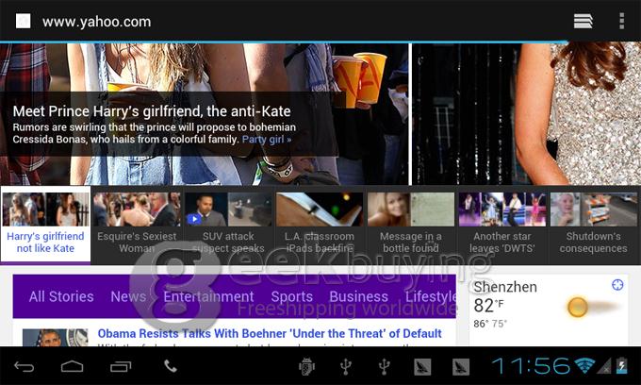Click the 82°F temperature reading
The width and height of the screenshot is (641, 385).
(489, 306)
